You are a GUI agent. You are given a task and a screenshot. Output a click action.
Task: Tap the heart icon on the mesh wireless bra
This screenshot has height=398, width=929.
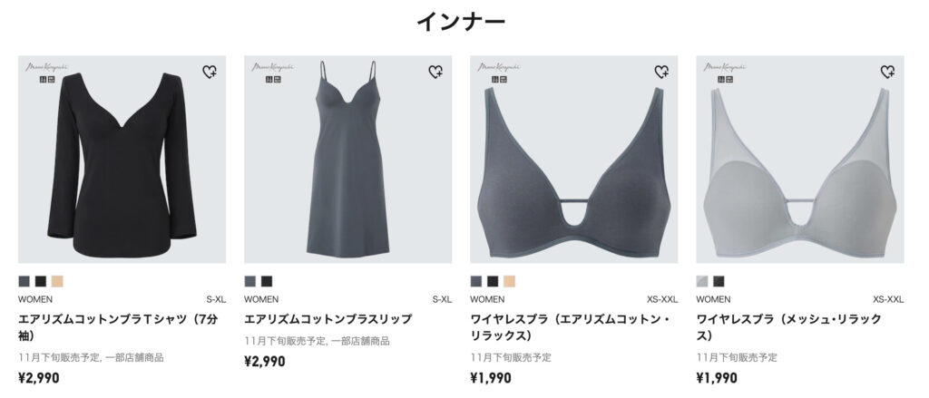click(887, 73)
